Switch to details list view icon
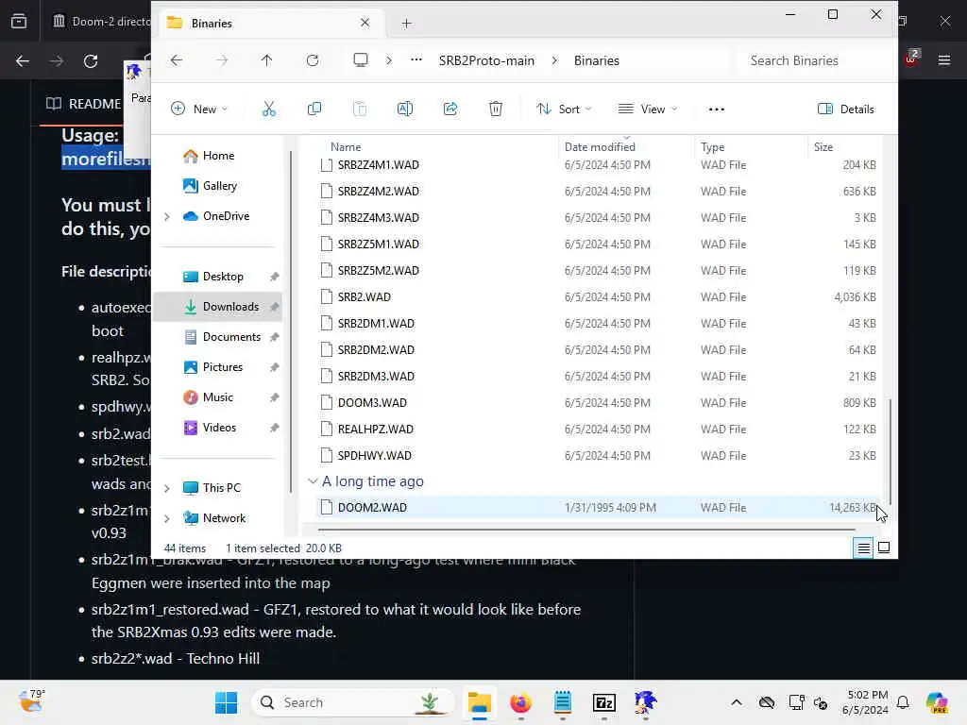This screenshot has height=725, width=967. (x=863, y=548)
